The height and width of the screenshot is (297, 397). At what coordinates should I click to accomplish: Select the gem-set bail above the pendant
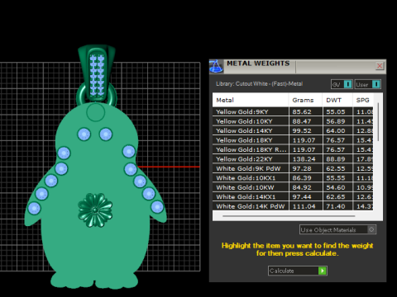pos(97,73)
